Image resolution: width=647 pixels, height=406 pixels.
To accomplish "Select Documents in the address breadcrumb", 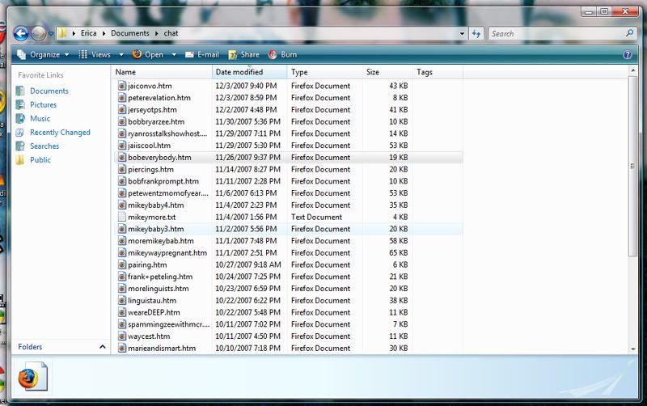I will coord(130,33).
